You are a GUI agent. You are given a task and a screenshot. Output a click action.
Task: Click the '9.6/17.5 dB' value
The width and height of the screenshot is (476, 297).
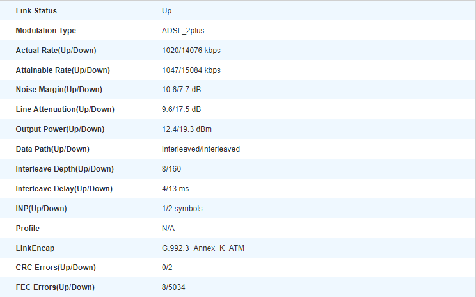[181, 109]
